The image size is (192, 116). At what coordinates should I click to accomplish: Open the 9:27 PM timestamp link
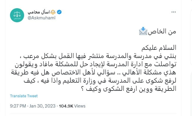pos(18,106)
